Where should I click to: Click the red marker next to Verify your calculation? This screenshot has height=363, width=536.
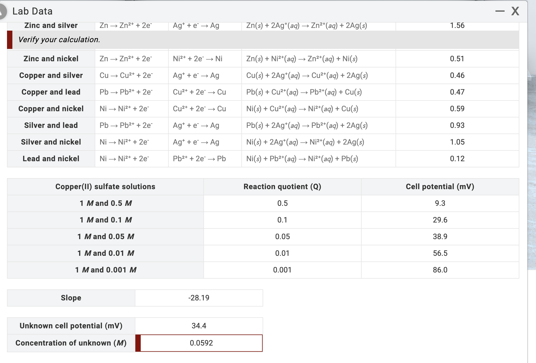tap(10, 40)
